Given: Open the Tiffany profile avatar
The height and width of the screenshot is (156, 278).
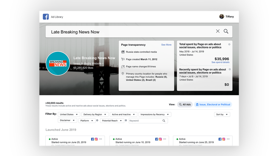Looking at the screenshot, I should pyautogui.click(x=222, y=16).
